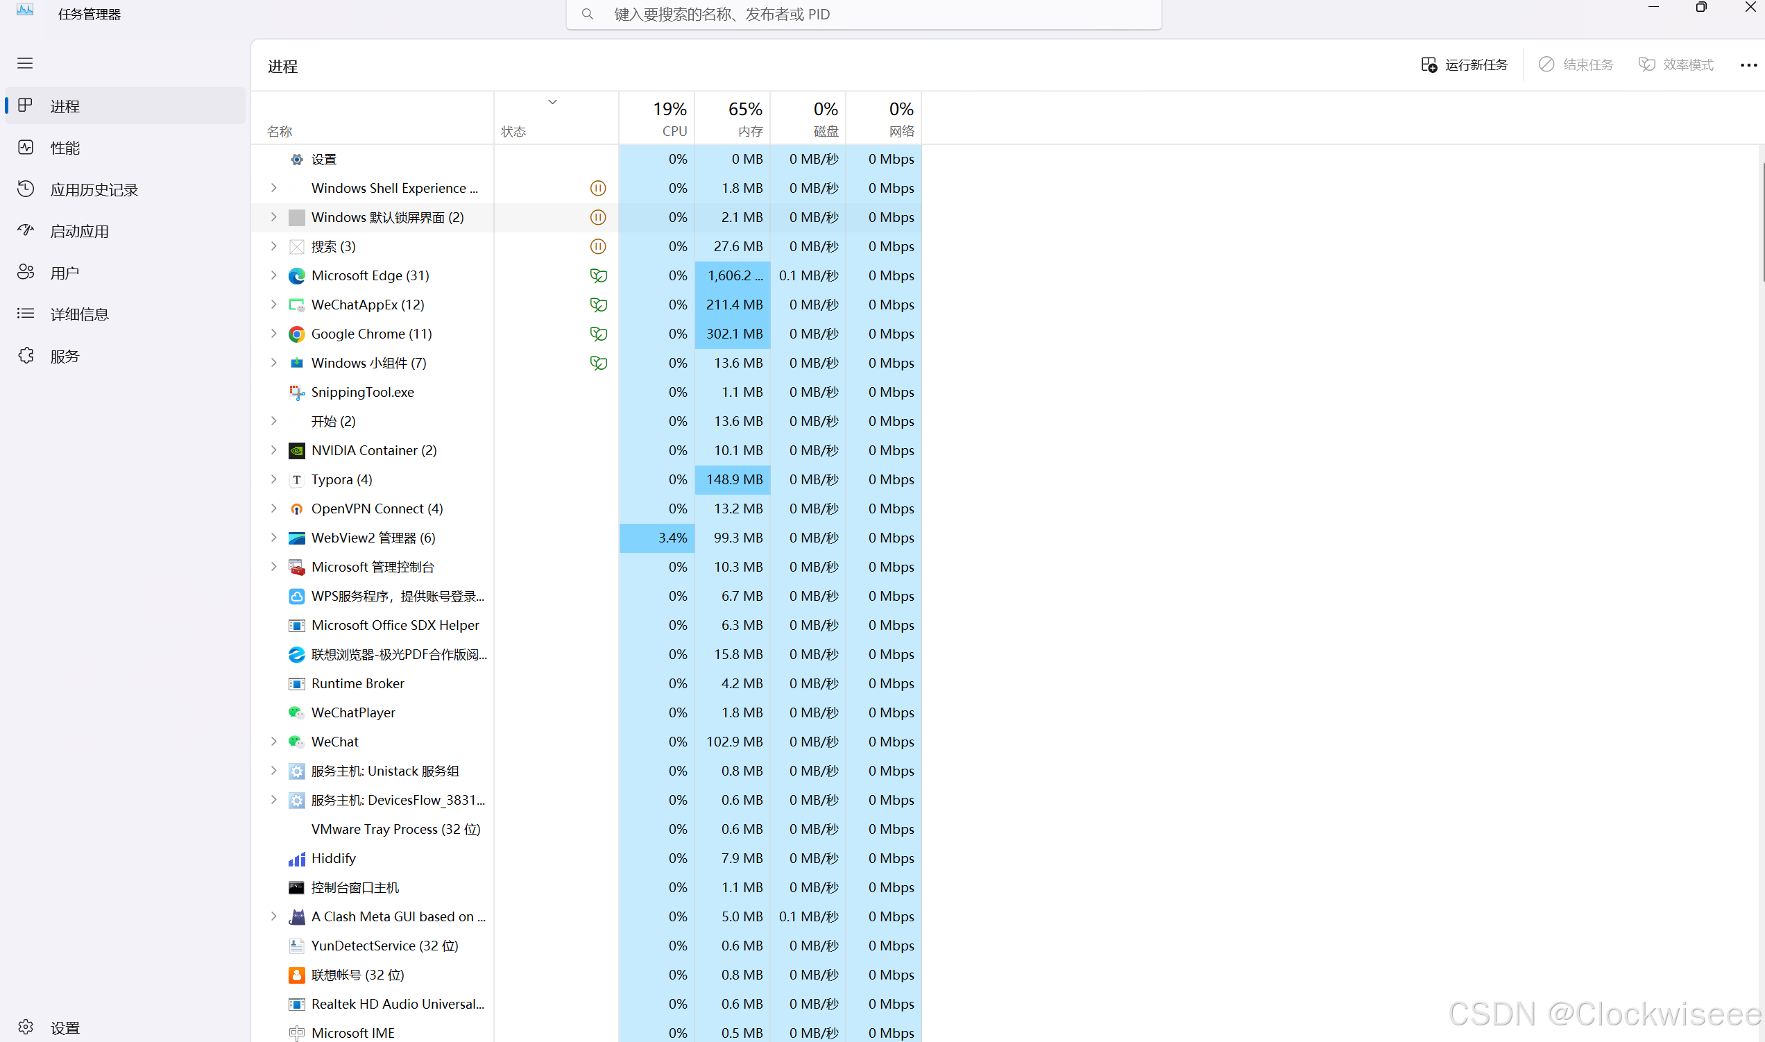Select the Startup apps (启动应用) icon
The width and height of the screenshot is (1765, 1042).
click(x=26, y=230)
